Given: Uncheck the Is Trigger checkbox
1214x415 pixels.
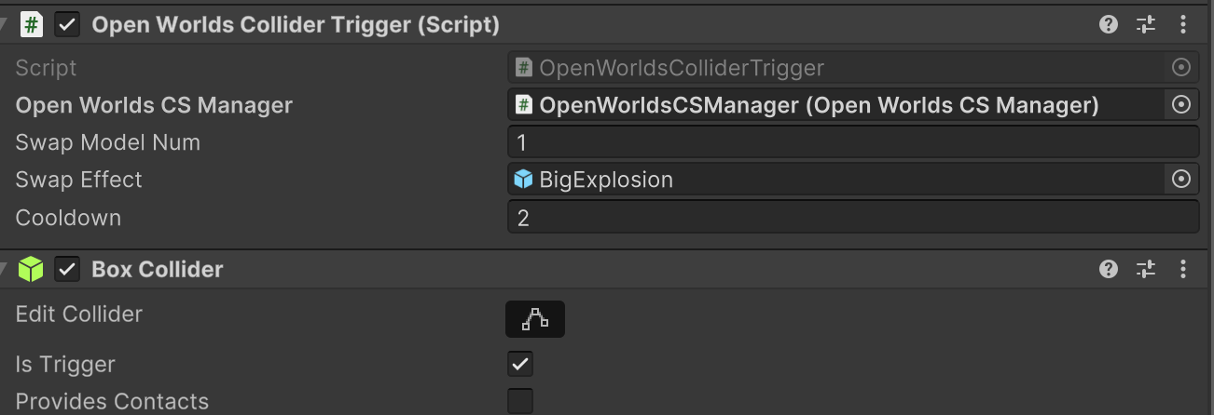Looking at the screenshot, I should [520, 364].
